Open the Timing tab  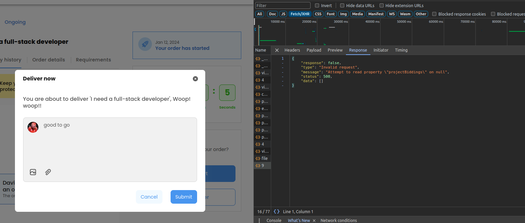[401, 50]
